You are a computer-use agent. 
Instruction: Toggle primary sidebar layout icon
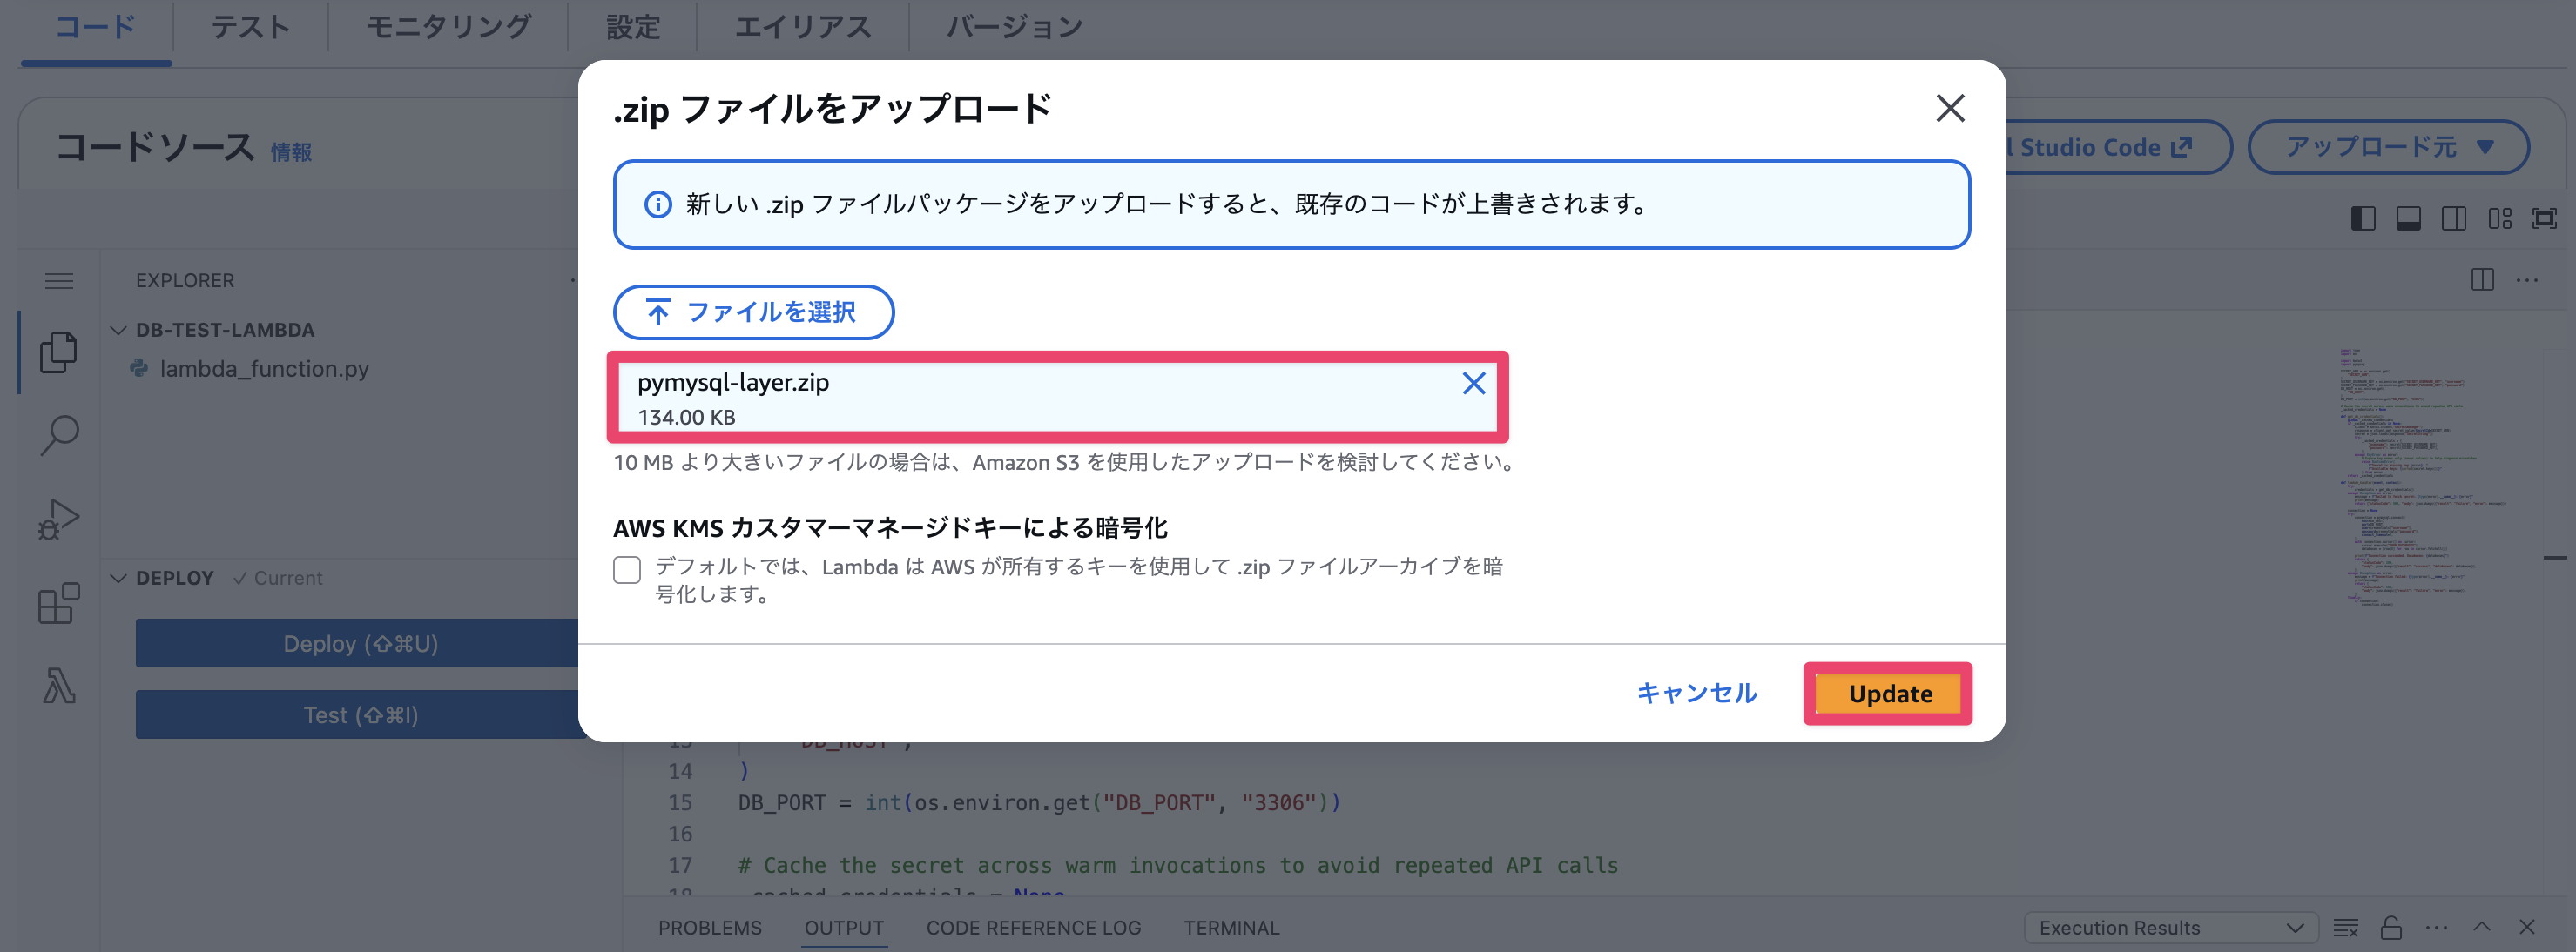pyautogui.click(x=2363, y=218)
